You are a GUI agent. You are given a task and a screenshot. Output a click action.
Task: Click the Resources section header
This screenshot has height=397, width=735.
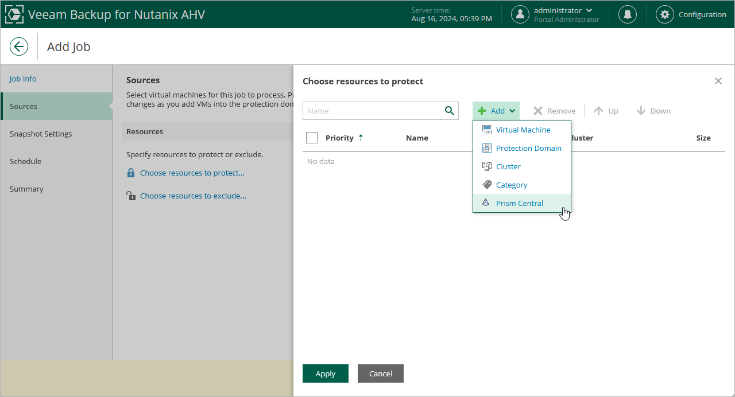(x=145, y=131)
